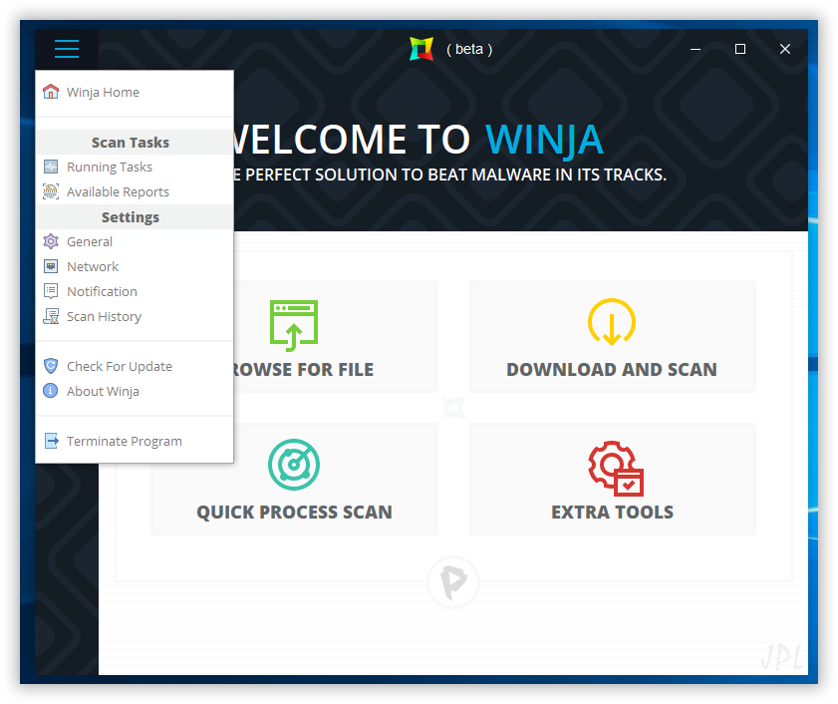Click the Browse For File label

click(x=303, y=370)
